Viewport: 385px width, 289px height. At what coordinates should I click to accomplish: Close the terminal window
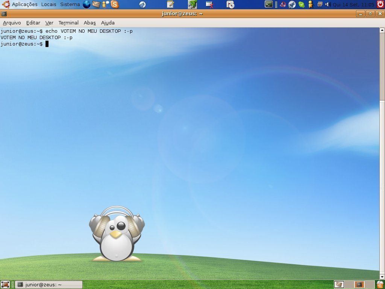click(380, 14)
